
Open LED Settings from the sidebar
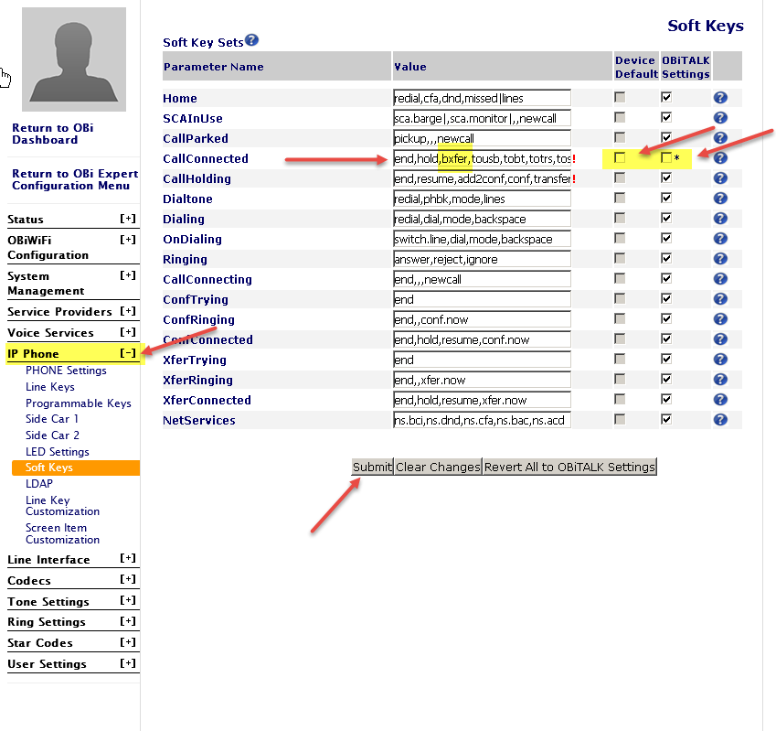[57, 451]
